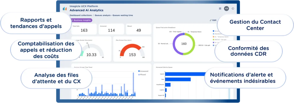Select the purple donut chart segment
Viewport: 294px width, 103px height.
click(x=174, y=44)
